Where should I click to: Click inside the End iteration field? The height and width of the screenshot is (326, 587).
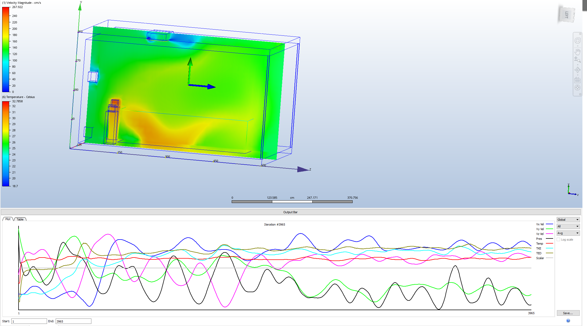[73, 321]
